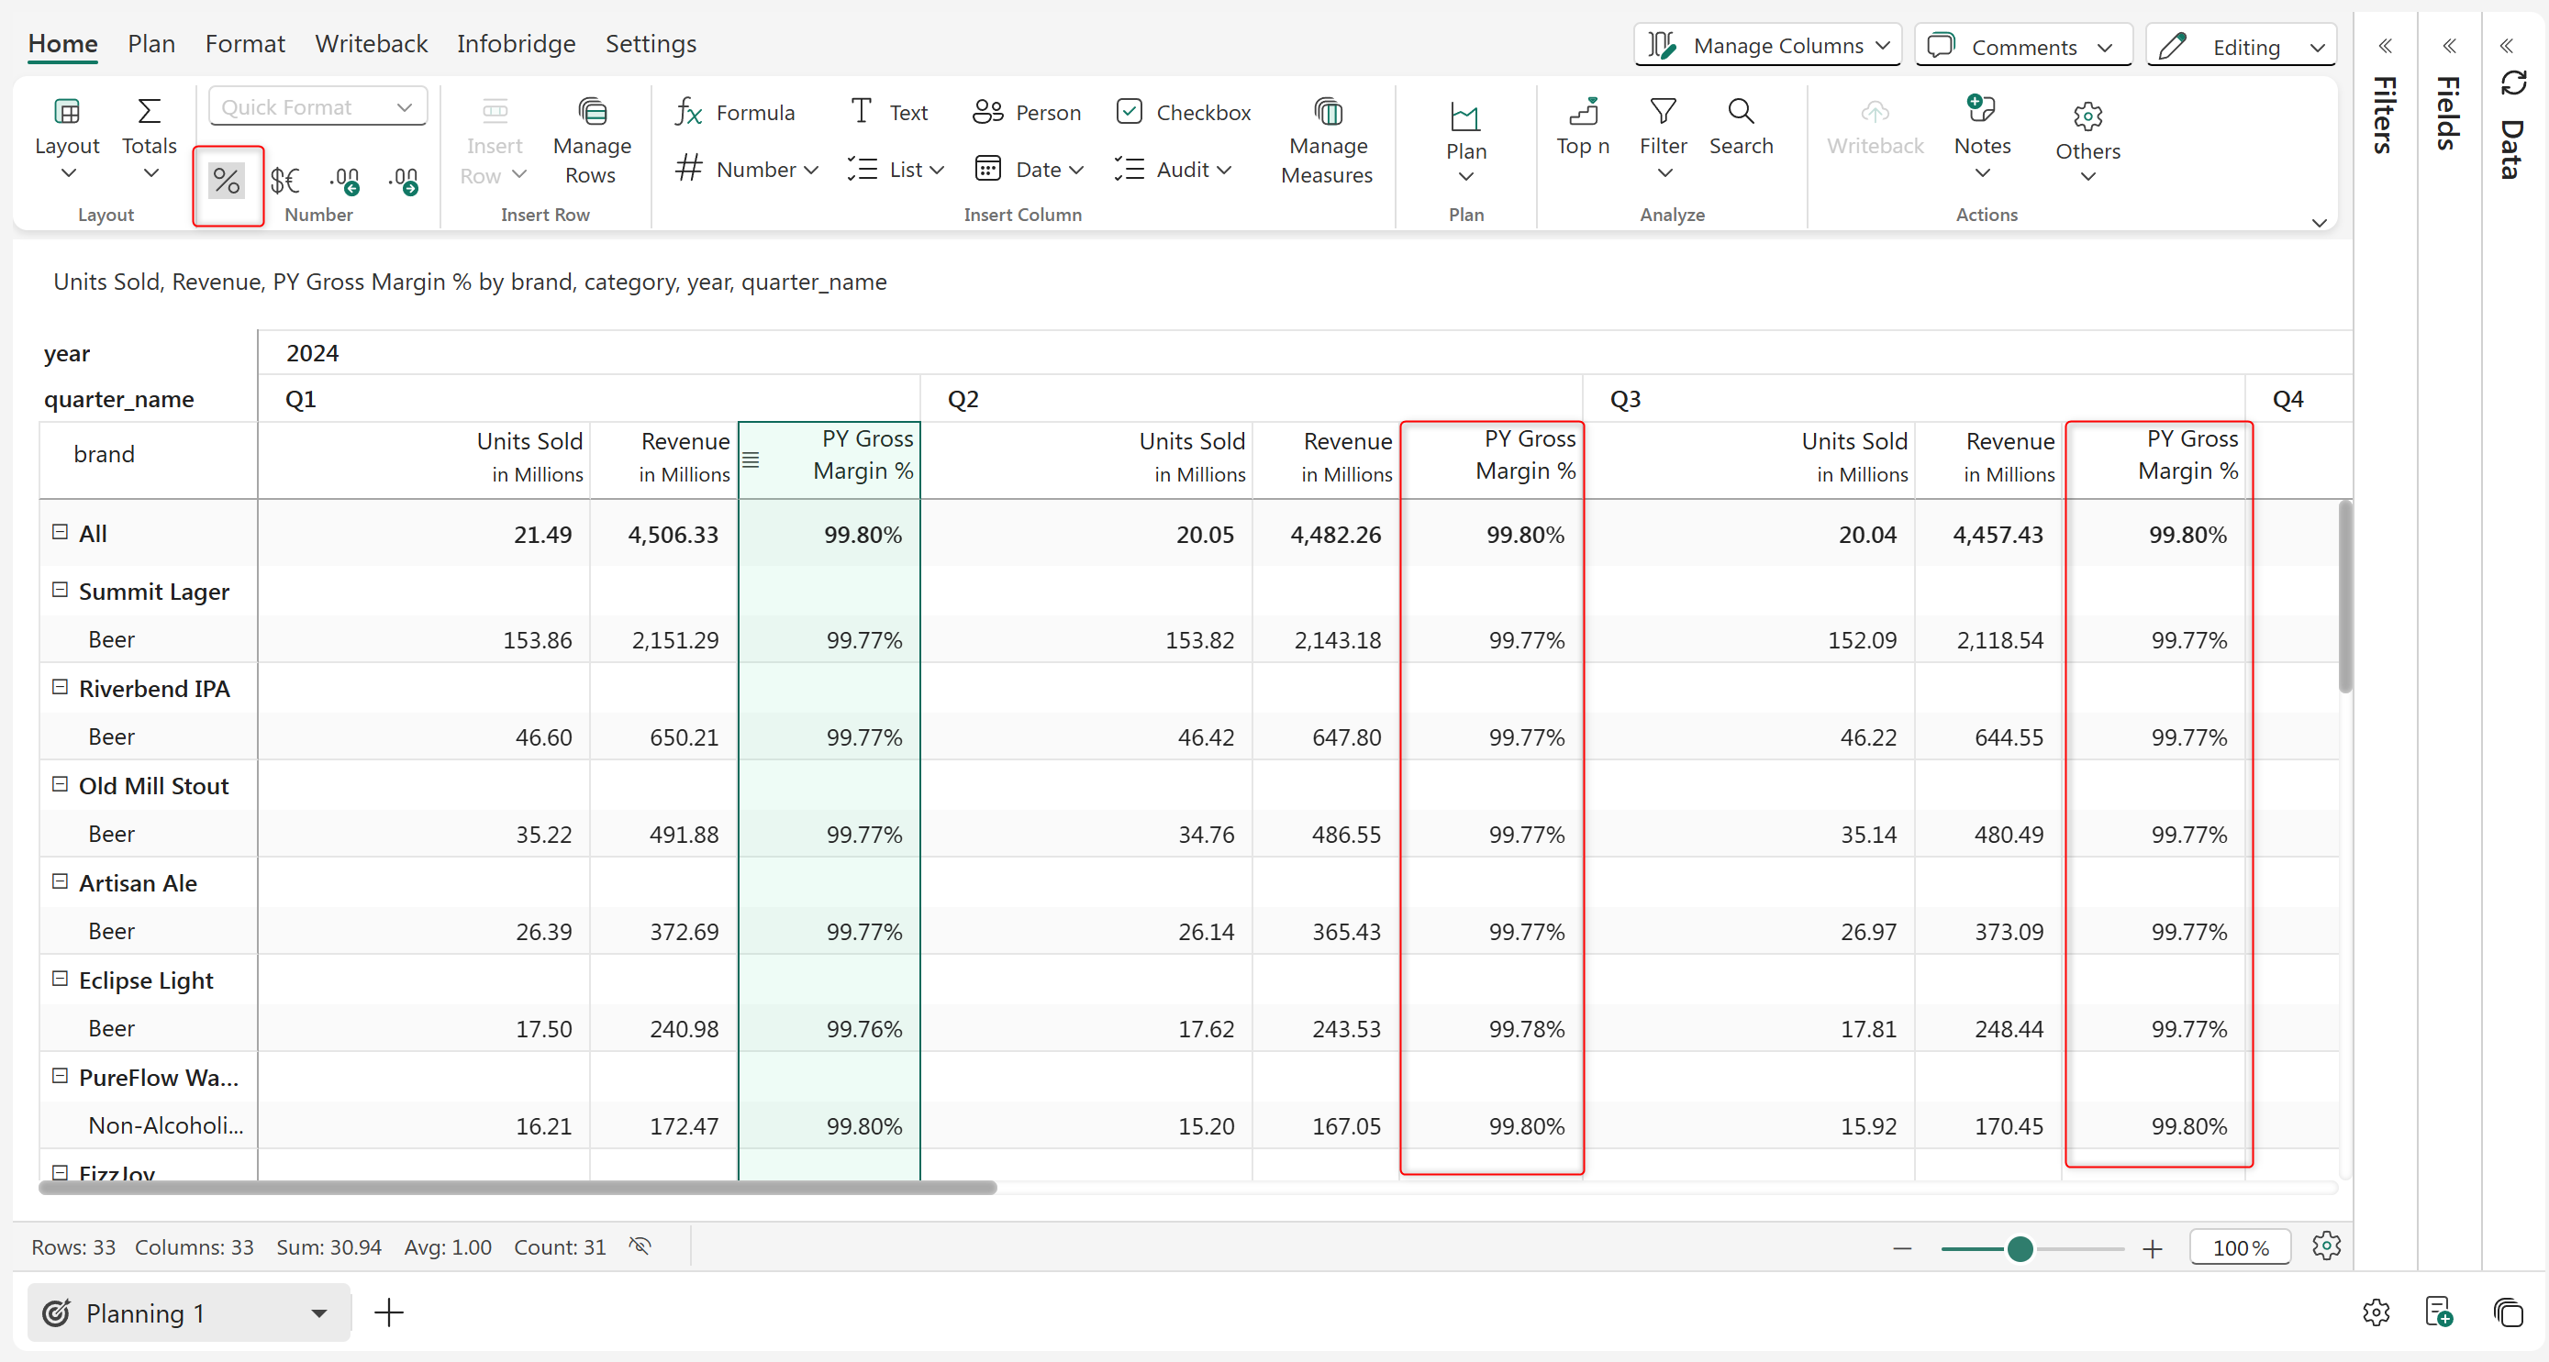Viewport: 2549px width, 1362px height.
Task: Add a new sheet with the plus button
Action: pyautogui.click(x=389, y=1313)
